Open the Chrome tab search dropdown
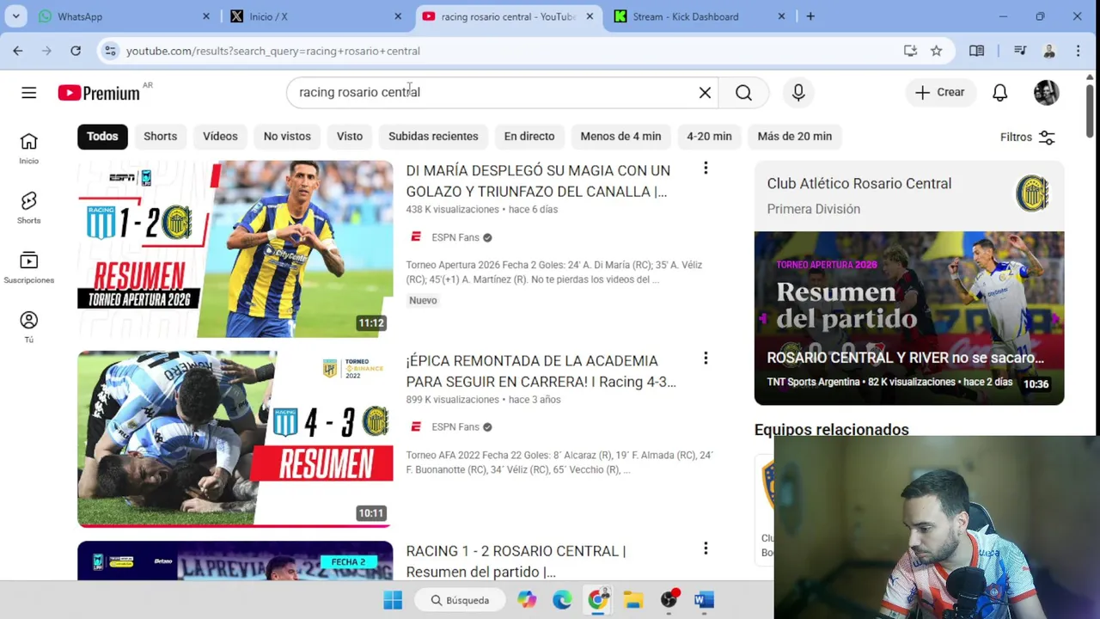 (15, 16)
